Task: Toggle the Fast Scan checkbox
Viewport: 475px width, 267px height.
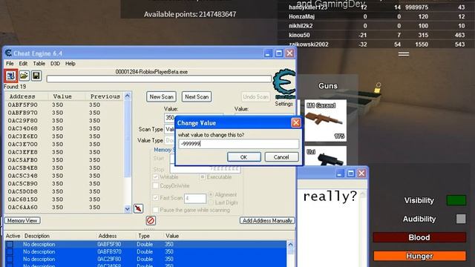Action: tap(156, 198)
